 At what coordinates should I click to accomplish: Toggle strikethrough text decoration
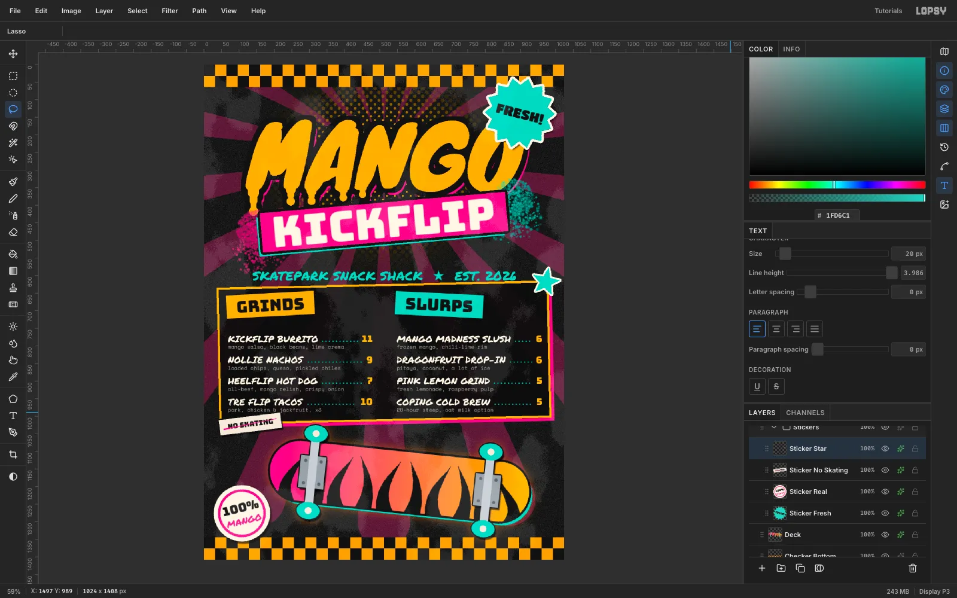point(776,386)
